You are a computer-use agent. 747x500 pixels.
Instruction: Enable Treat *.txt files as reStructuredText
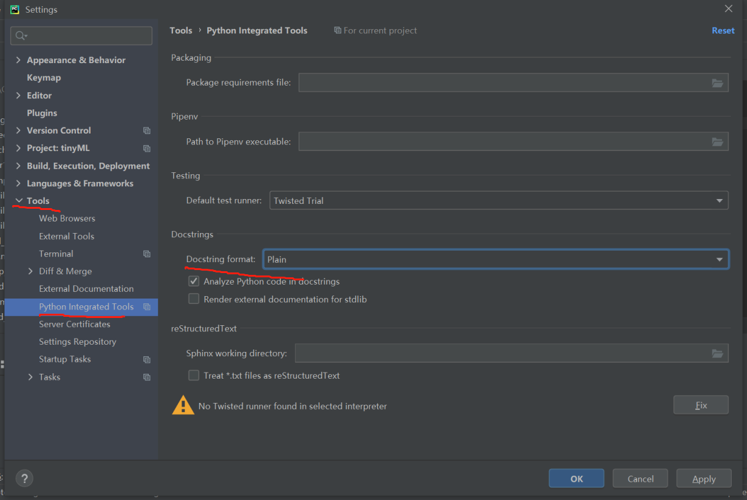[x=194, y=375]
